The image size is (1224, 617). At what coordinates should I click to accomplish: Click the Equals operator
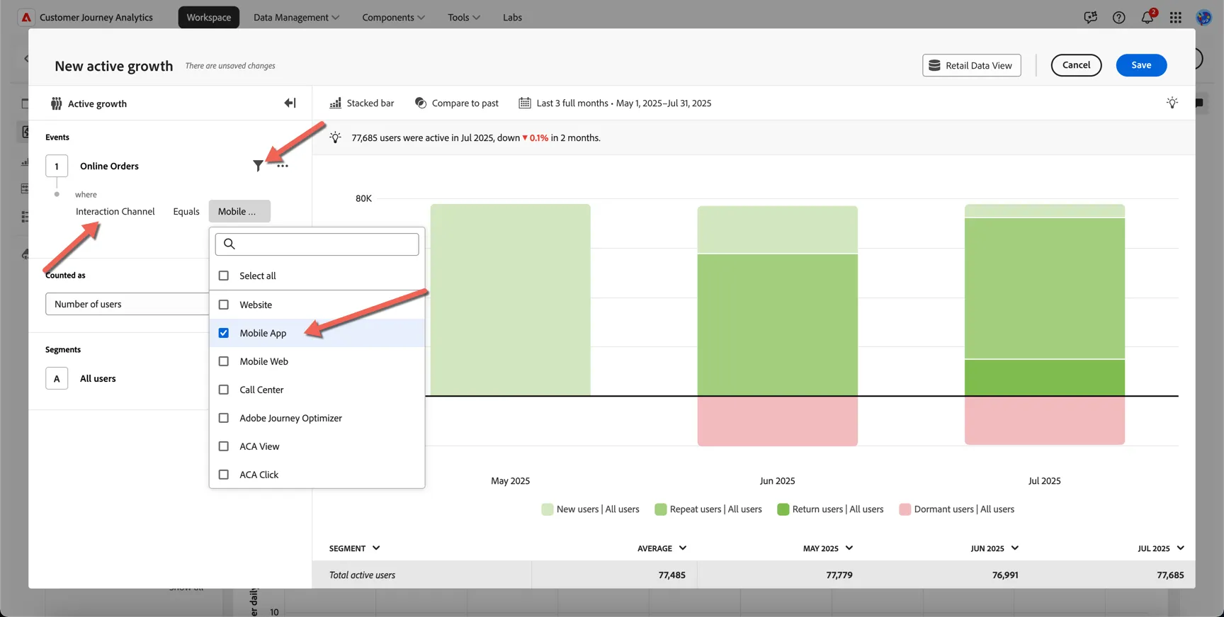point(186,211)
